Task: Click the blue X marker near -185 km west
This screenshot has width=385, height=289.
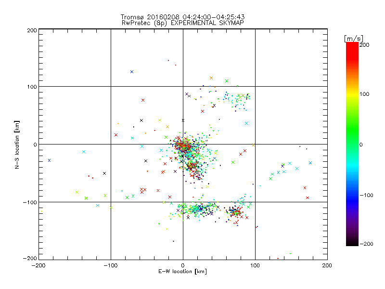Action: [50, 160]
